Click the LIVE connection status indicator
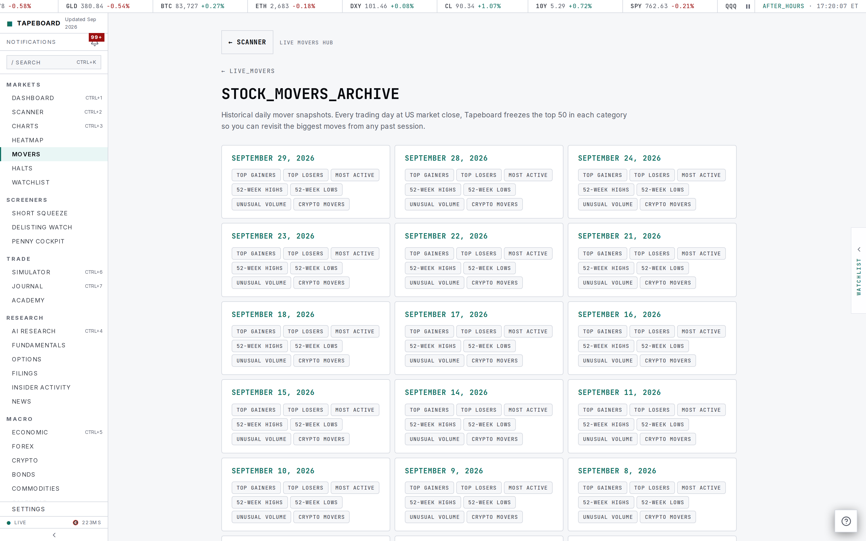The height and width of the screenshot is (541, 866). coord(17,522)
